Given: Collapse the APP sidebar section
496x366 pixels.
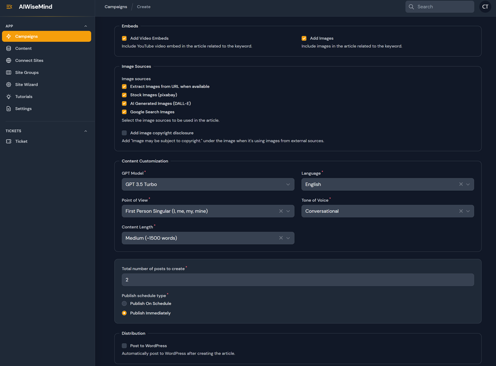Looking at the screenshot, I should coord(86,26).
